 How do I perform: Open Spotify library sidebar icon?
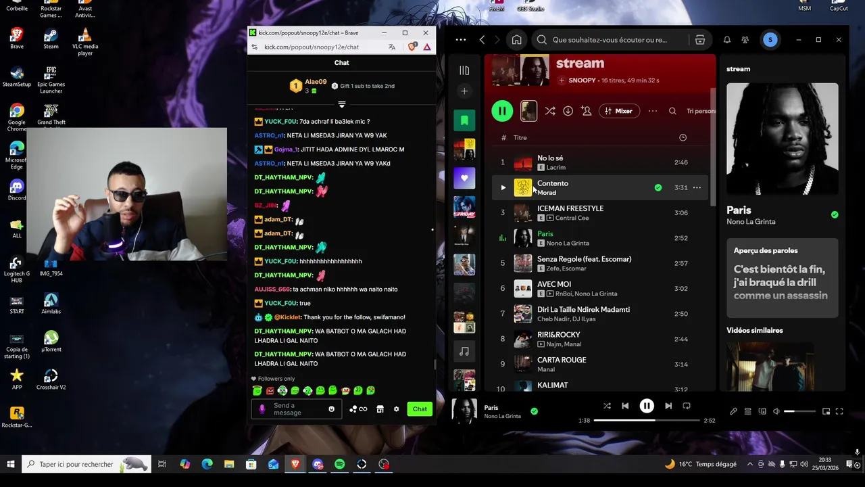click(x=464, y=70)
